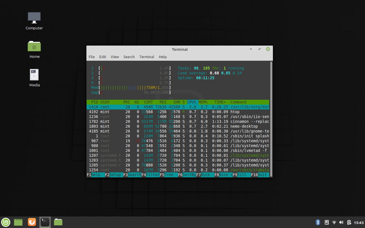
Task: Select the process row with PID 1410
Action: pos(178,107)
